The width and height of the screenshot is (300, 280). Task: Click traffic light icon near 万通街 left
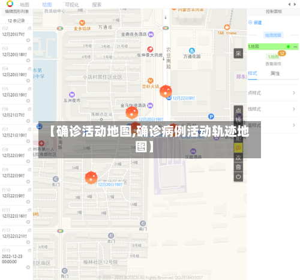point(60,28)
